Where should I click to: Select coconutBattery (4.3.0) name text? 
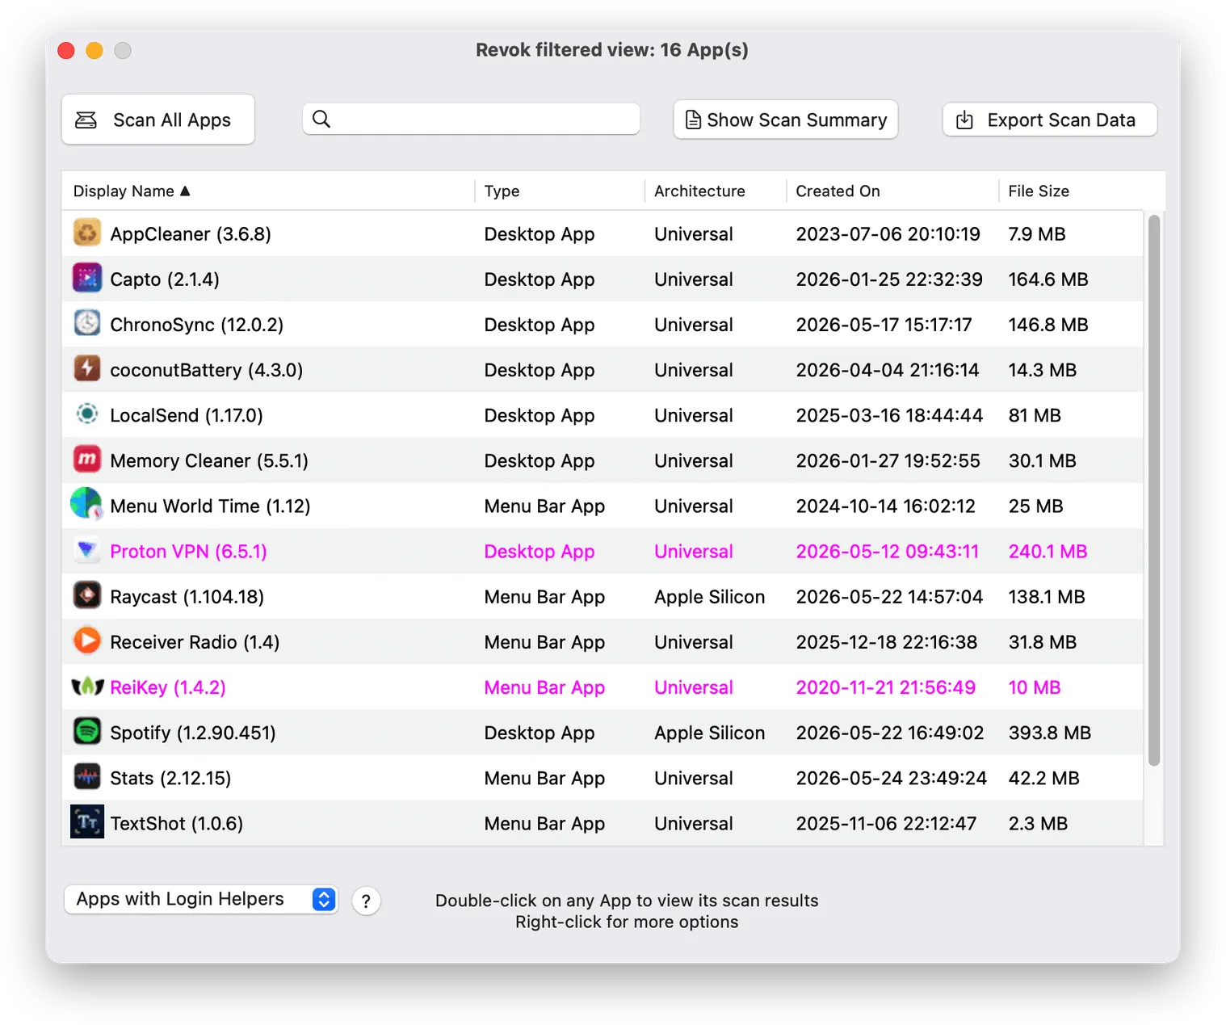tap(206, 369)
